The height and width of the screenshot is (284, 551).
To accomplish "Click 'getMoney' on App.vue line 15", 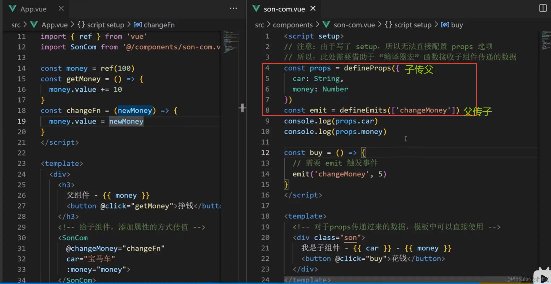I will [x=83, y=79].
